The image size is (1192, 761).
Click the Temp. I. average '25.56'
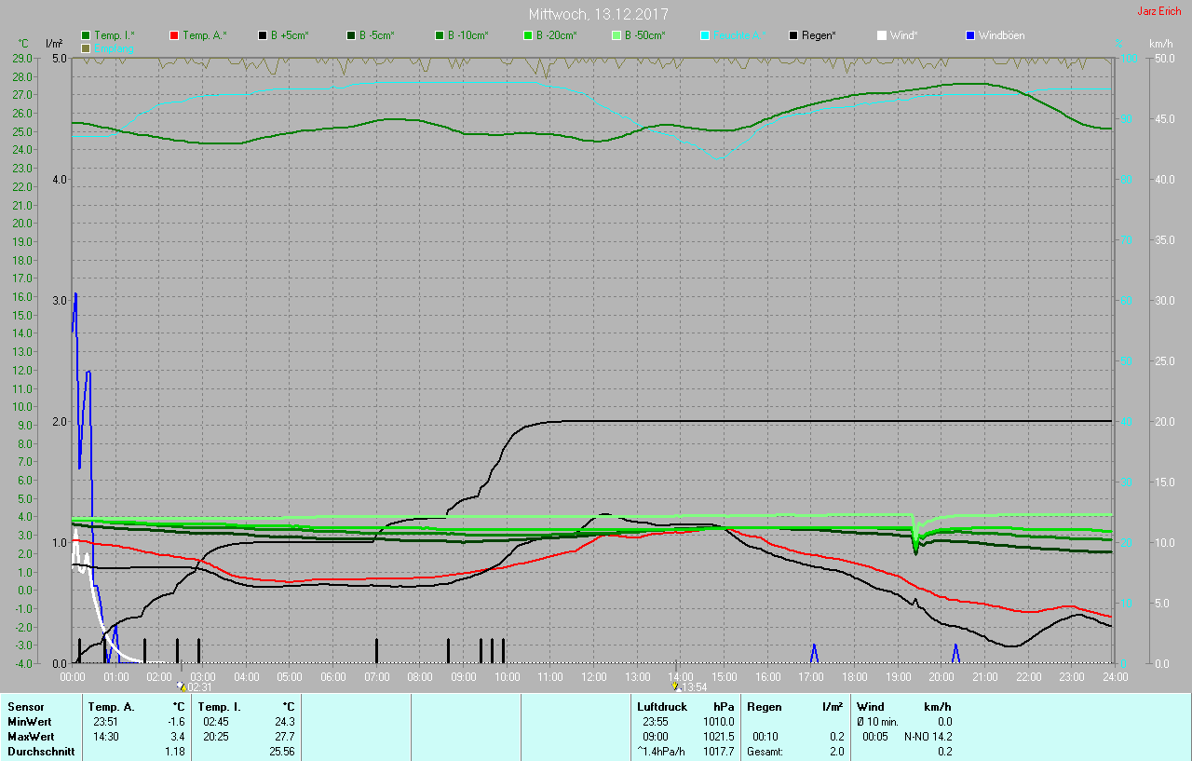click(281, 752)
